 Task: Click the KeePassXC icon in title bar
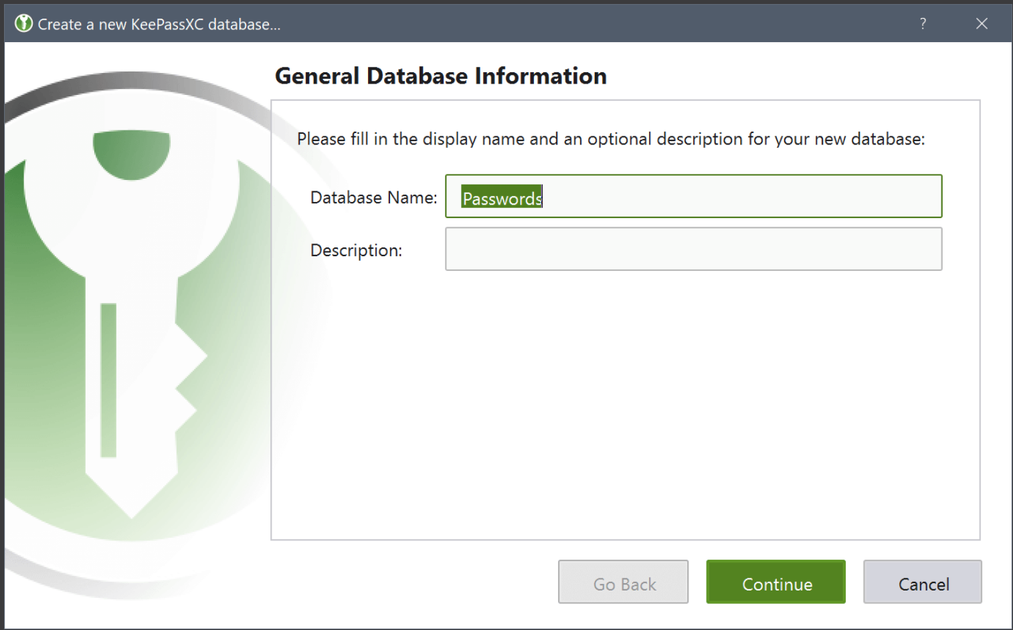tap(23, 23)
